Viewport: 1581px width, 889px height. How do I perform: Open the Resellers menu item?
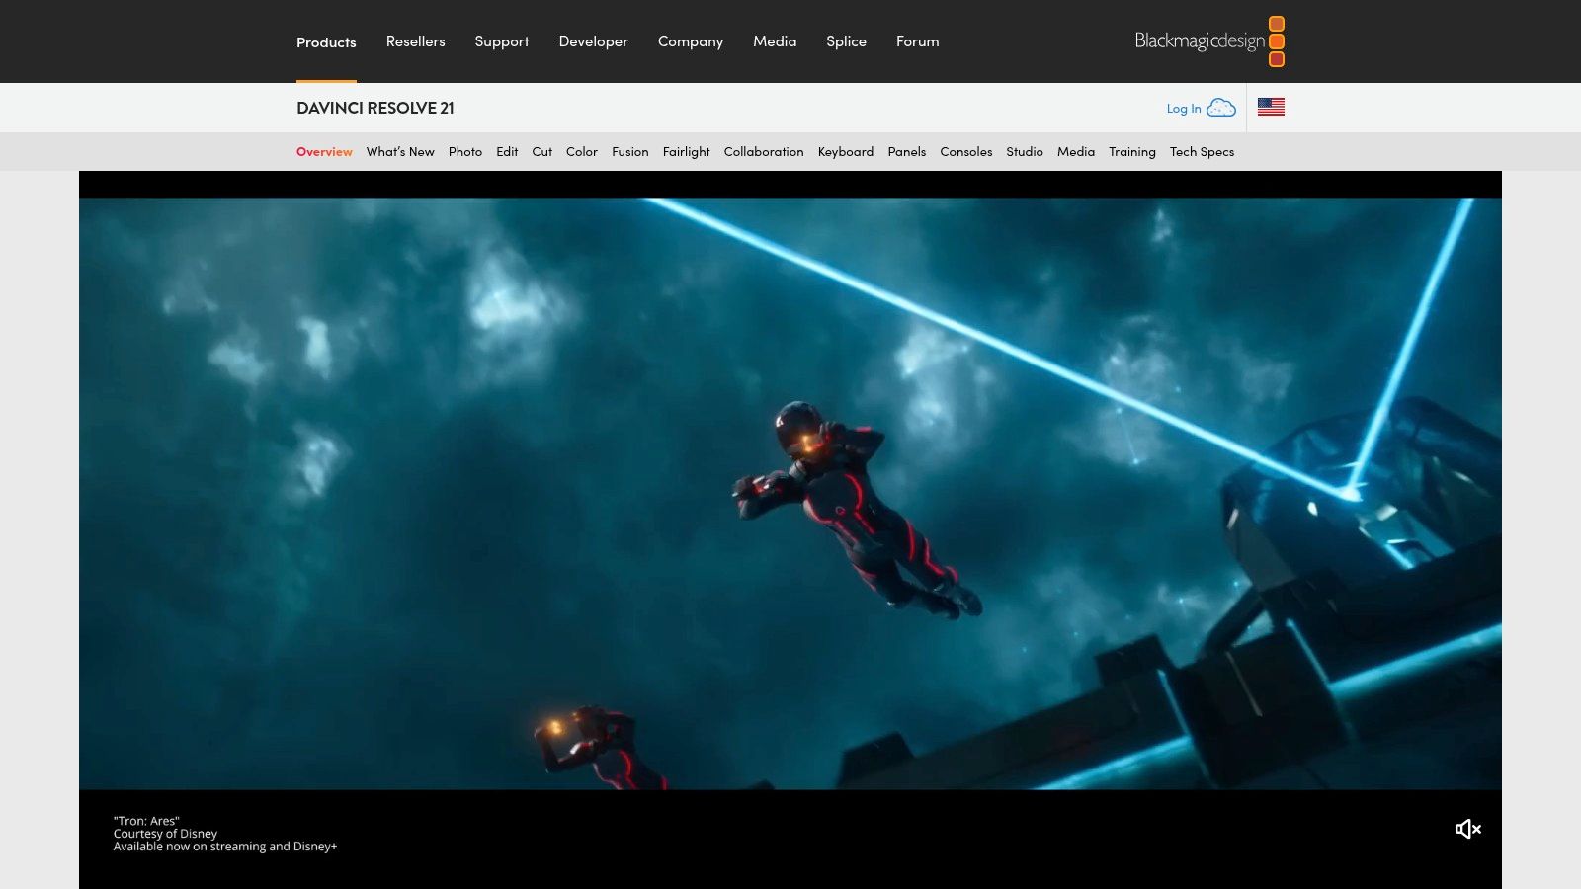pyautogui.click(x=416, y=41)
